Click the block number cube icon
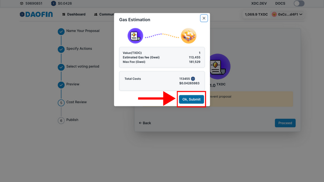Screen dimensions: 324x182 click(22, 3)
